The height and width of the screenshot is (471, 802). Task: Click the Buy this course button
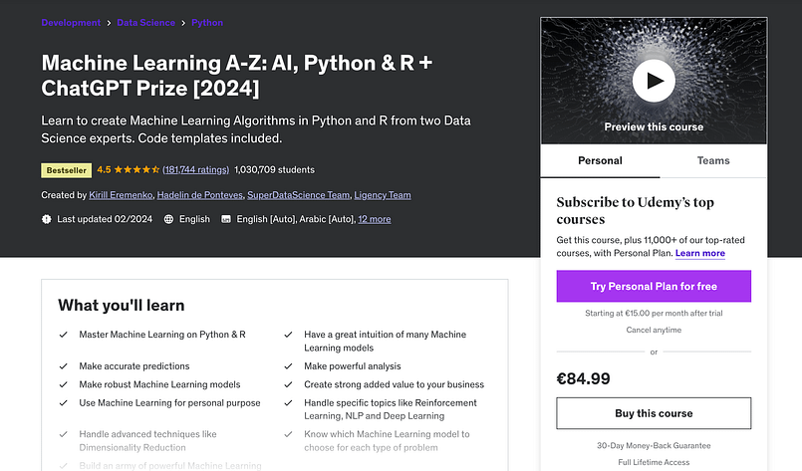tap(654, 413)
